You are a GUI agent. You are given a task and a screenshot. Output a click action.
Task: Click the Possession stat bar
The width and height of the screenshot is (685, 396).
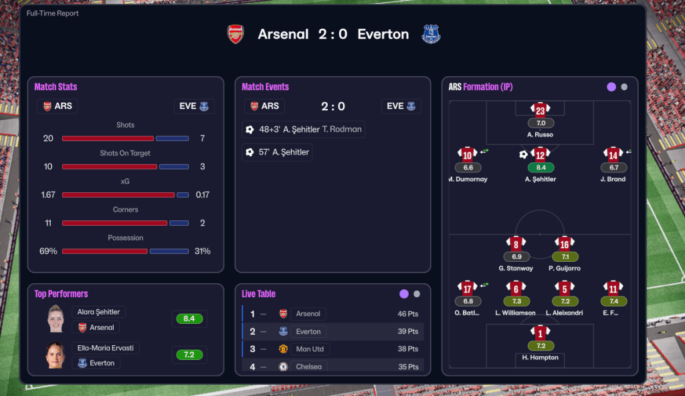coord(125,251)
